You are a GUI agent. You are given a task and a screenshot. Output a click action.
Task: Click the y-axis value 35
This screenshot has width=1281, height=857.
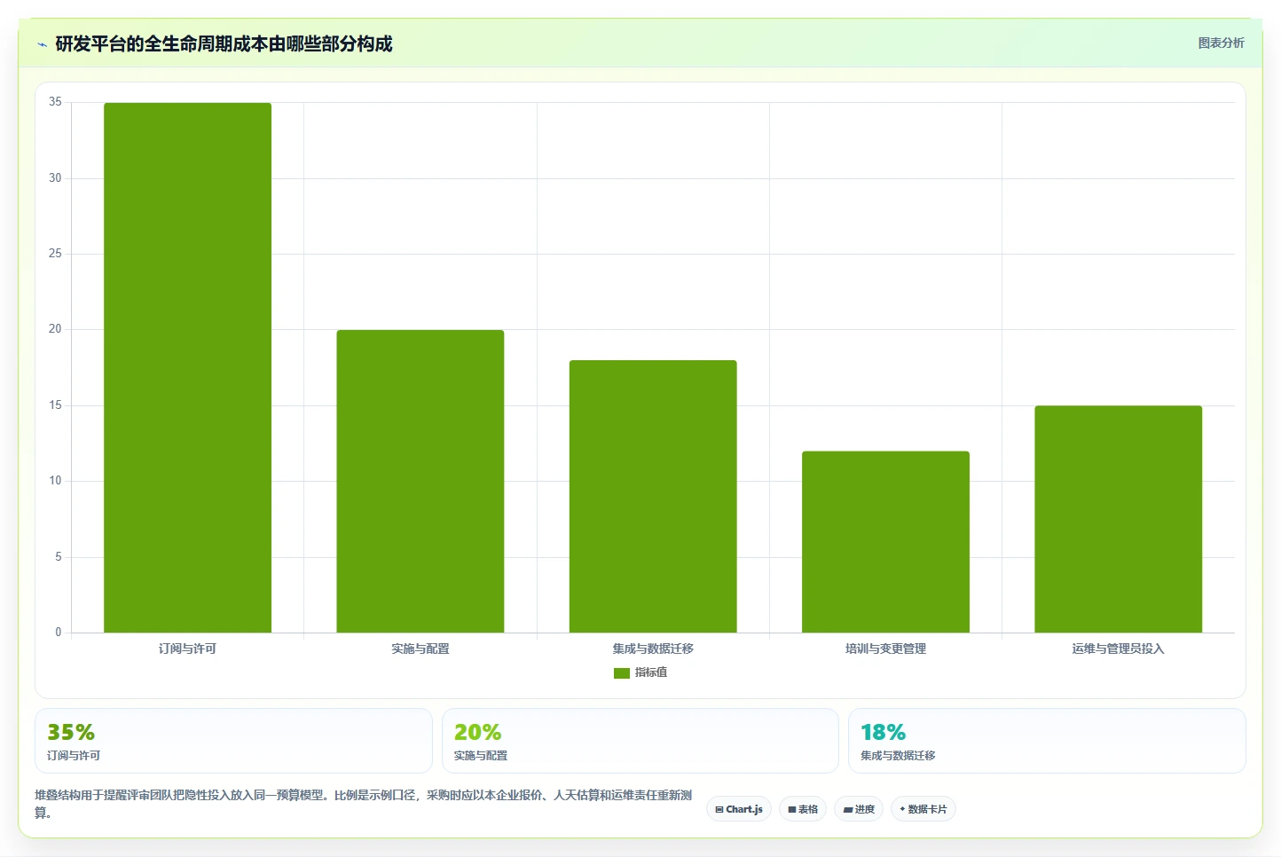pos(56,102)
